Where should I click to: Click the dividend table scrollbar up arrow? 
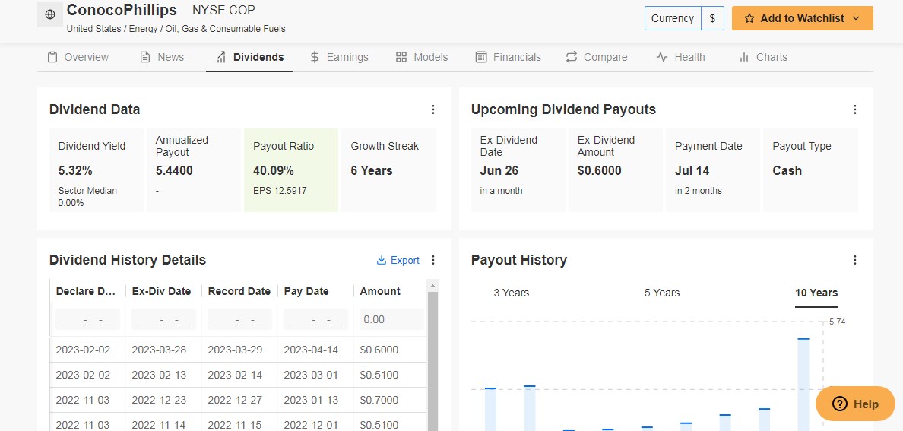pyautogui.click(x=433, y=285)
